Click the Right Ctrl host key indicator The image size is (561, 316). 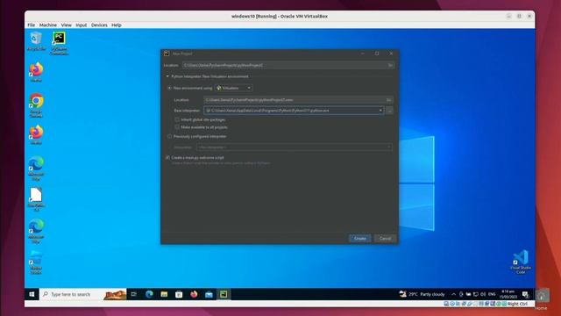(517, 304)
